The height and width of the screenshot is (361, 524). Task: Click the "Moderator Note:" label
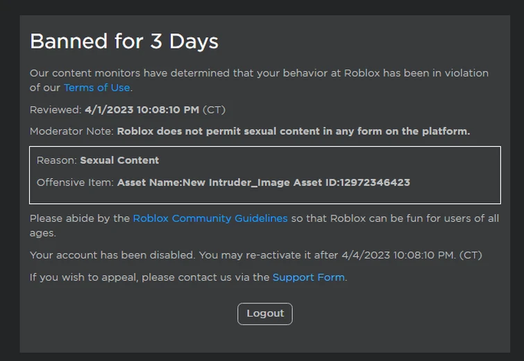(71, 131)
